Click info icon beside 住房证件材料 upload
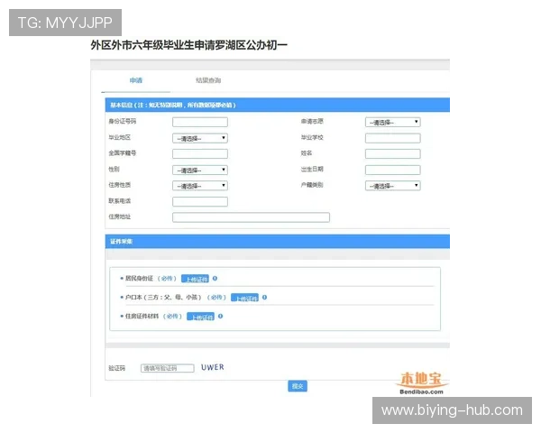Image resolution: width=541 pixels, height=433 pixels. (x=221, y=316)
